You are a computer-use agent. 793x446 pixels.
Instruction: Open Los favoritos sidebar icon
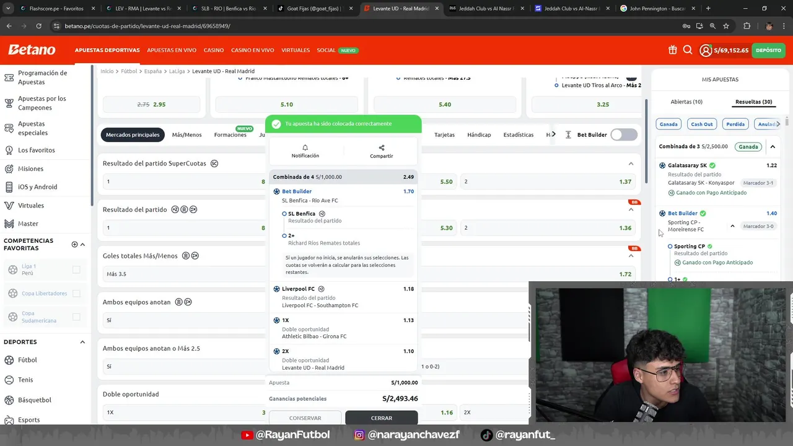pyautogui.click(x=9, y=150)
